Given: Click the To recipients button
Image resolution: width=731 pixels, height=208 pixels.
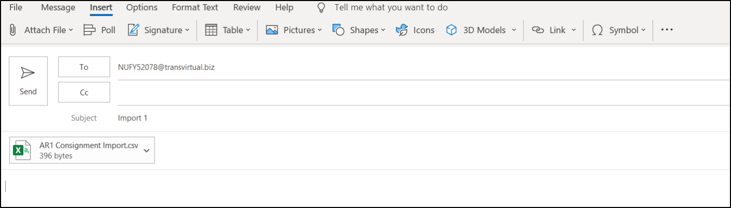Looking at the screenshot, I should click(84, 67).
